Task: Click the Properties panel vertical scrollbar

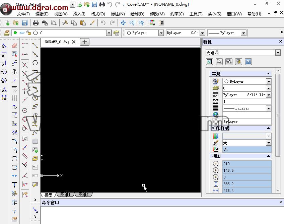Action: pyautogui.click(x=278, y=115)
